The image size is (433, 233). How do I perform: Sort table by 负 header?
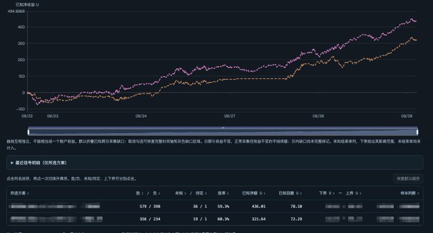point(156,193)
